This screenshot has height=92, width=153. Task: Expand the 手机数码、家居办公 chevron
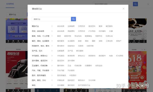52,56
